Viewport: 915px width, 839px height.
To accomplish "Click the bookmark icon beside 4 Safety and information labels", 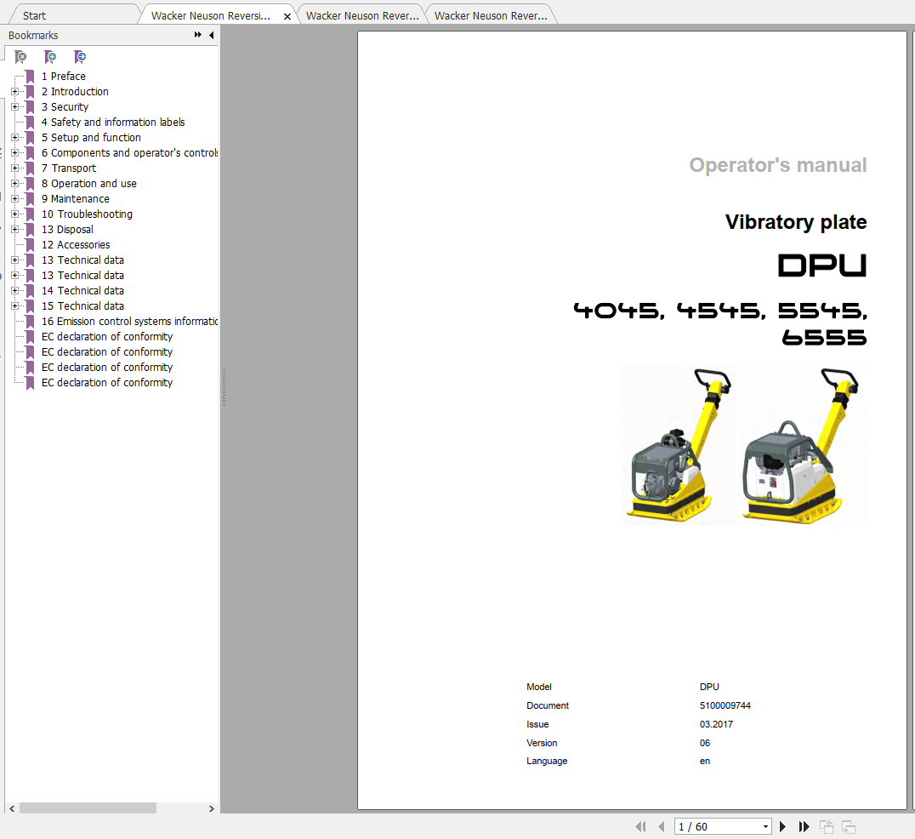I will 30,123.
